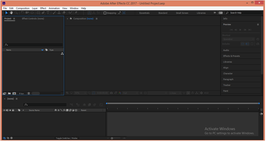Click the Interpret Footage icon in Project panel

click(x=5, y=94)
